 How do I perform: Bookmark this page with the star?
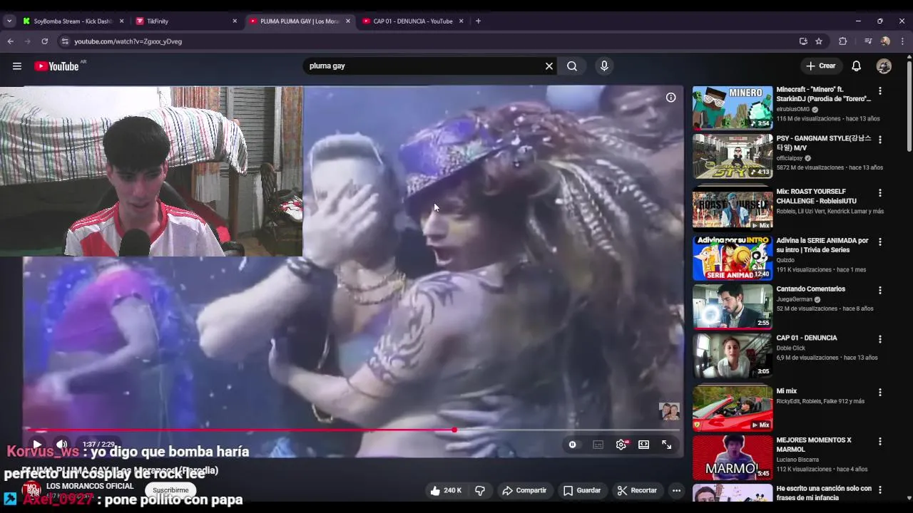pos(819,41)
